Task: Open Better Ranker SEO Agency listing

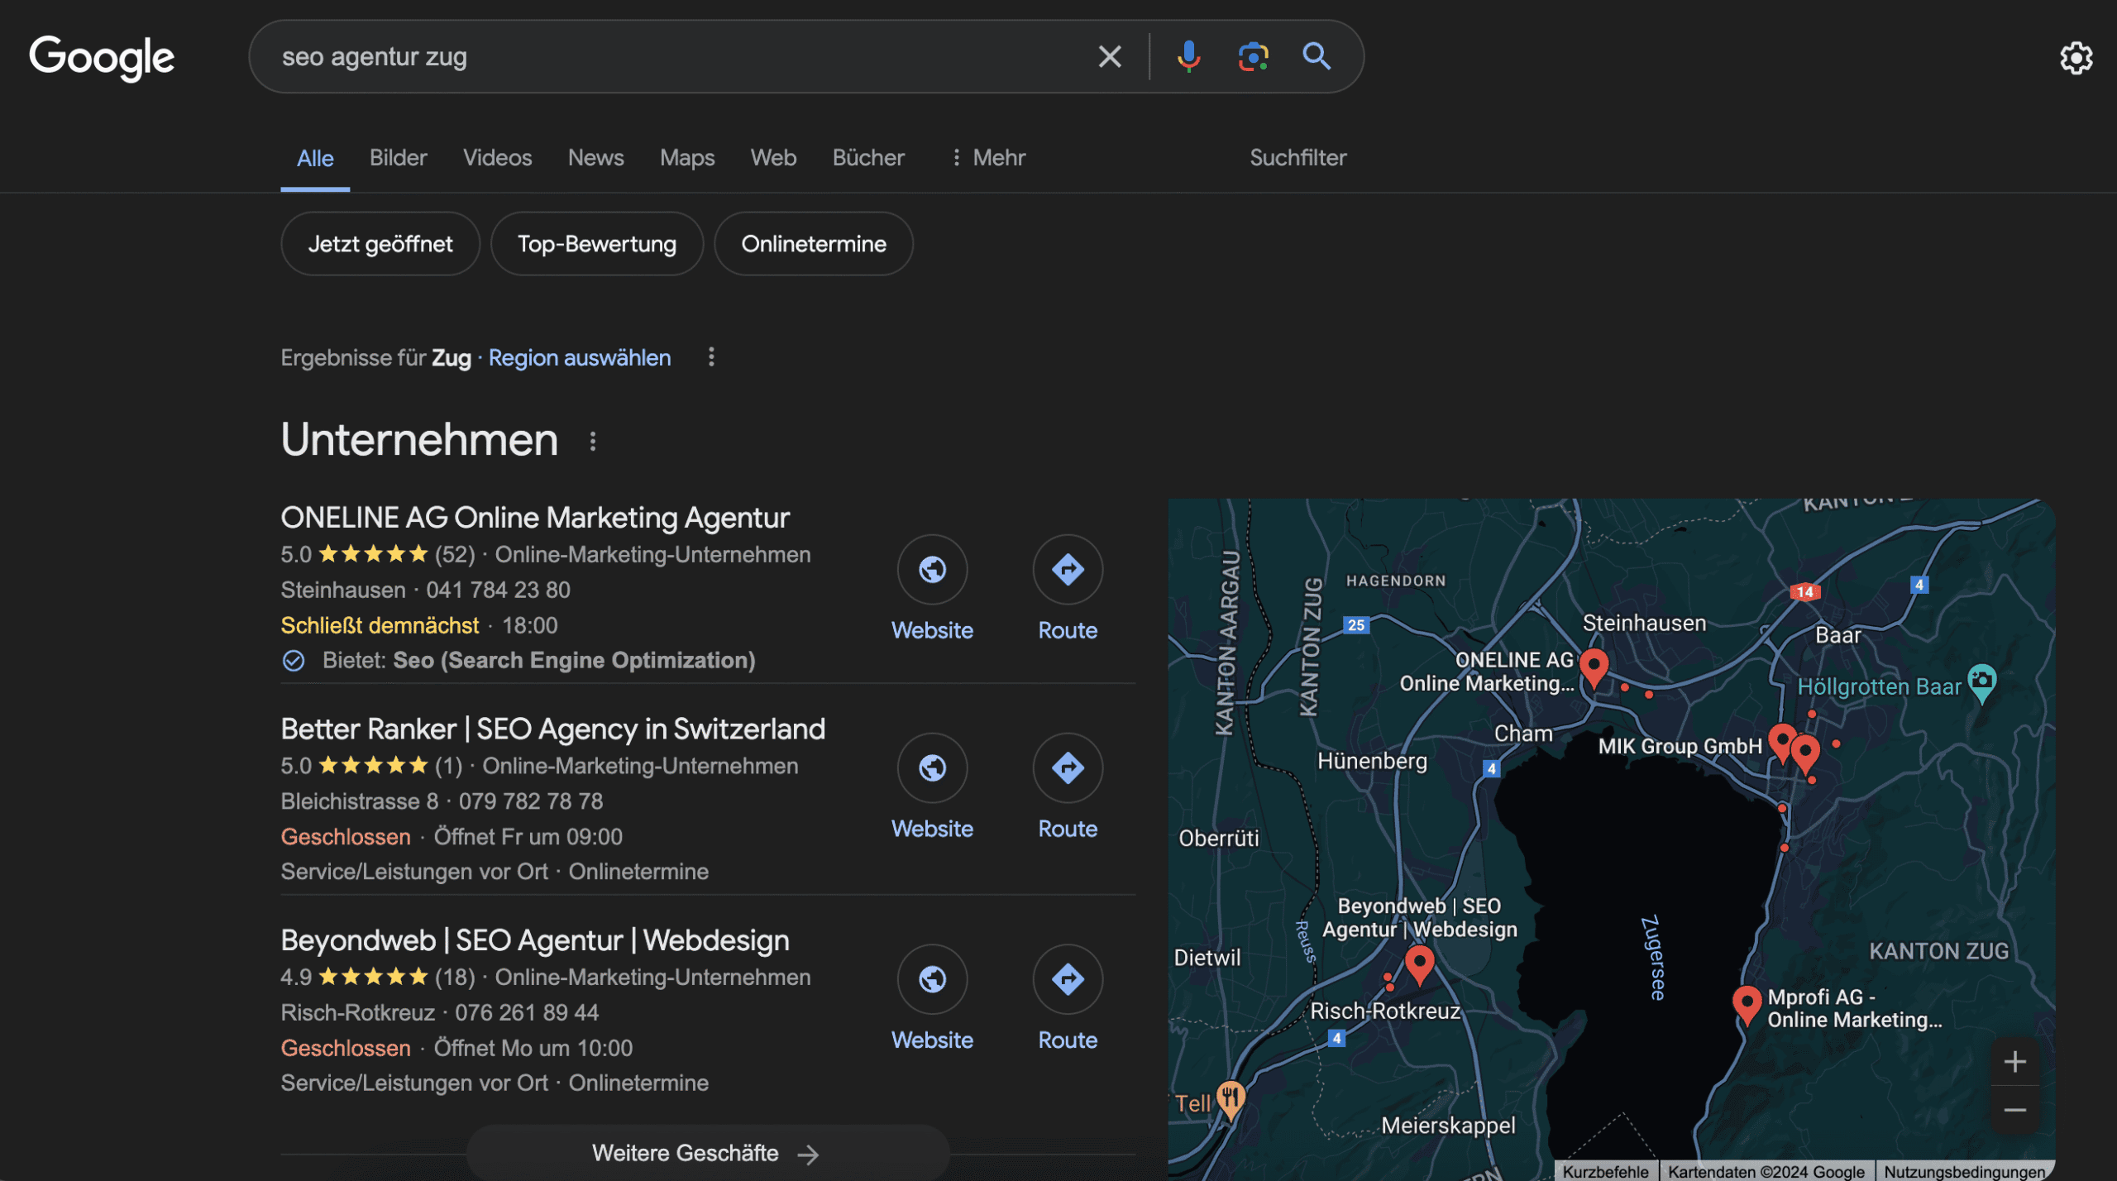Action: coord(552,729)
